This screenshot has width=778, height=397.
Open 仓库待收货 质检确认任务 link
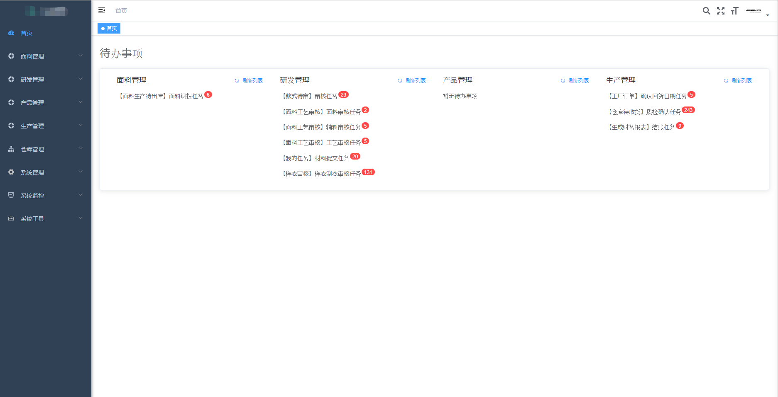(x=645, y=112)
